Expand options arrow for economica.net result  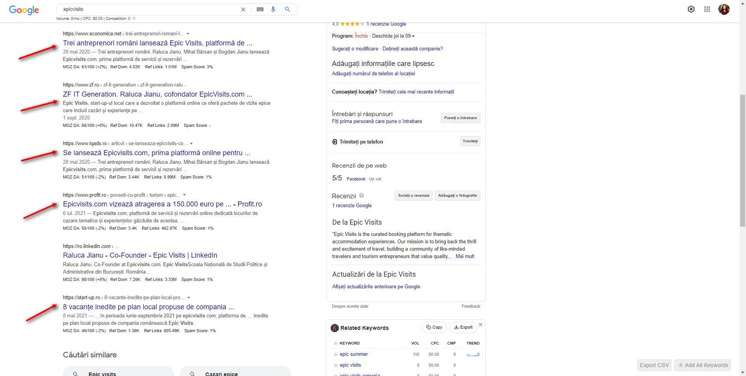(188, 34)
